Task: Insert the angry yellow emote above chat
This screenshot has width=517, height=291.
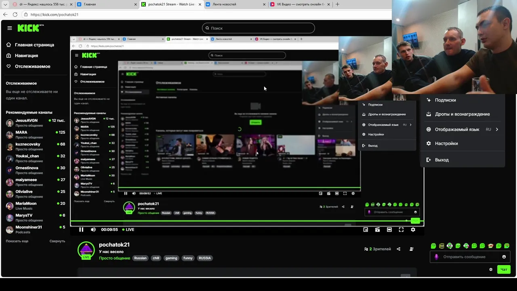Action: coord(441,246)
